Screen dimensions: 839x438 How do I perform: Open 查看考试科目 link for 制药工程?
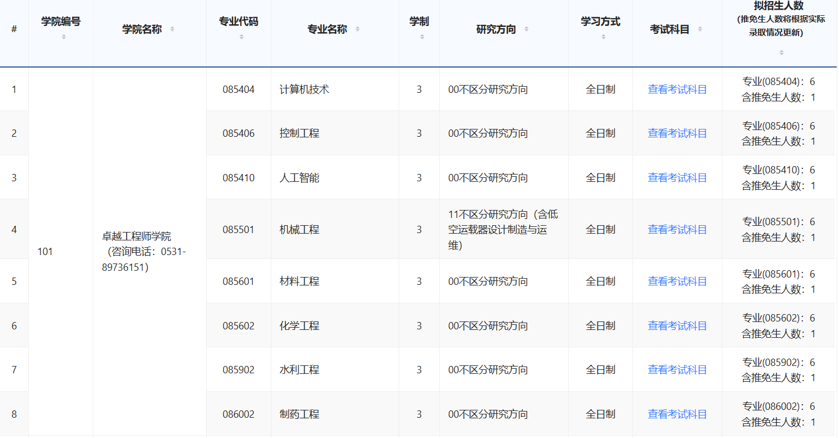tap(677, 414)
